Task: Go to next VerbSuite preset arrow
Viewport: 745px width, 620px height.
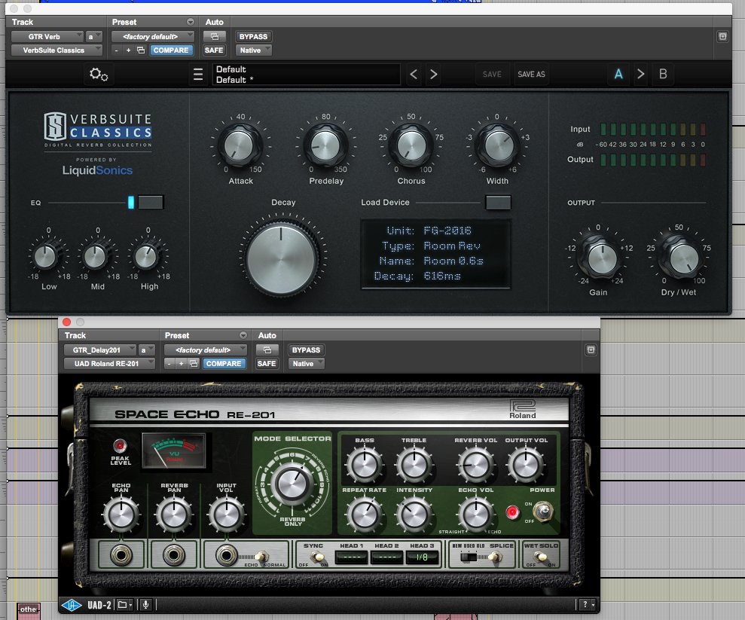Action: tap(433, 74)
